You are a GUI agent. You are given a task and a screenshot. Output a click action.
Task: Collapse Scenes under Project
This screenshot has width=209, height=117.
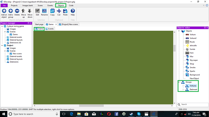click(5, 51)
